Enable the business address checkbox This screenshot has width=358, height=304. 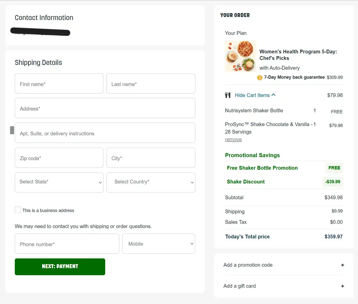point(18,210)
